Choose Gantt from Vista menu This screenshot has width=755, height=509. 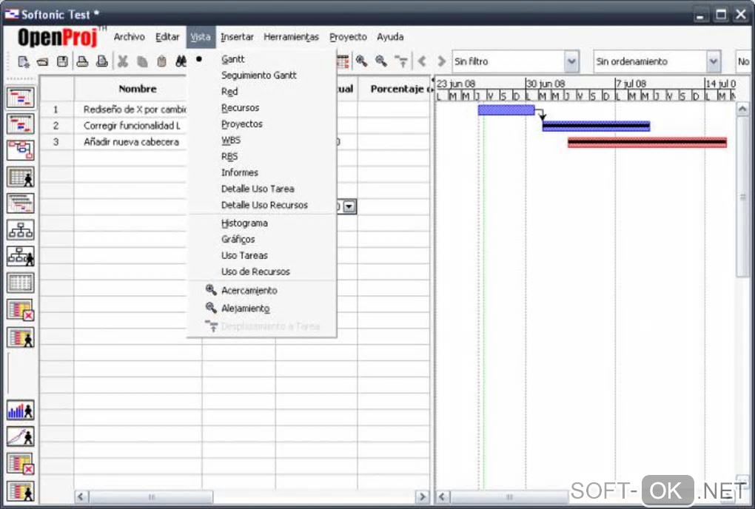tap(261, 59)
